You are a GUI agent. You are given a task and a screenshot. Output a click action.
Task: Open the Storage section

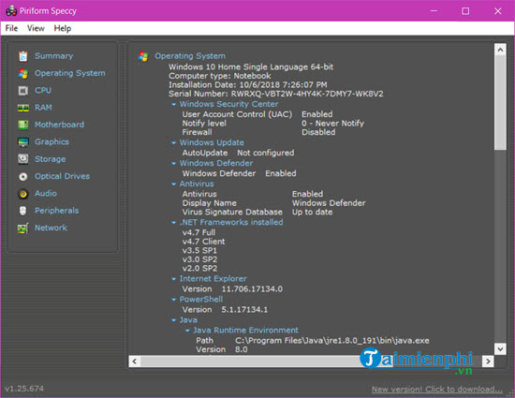coord(51,159)
